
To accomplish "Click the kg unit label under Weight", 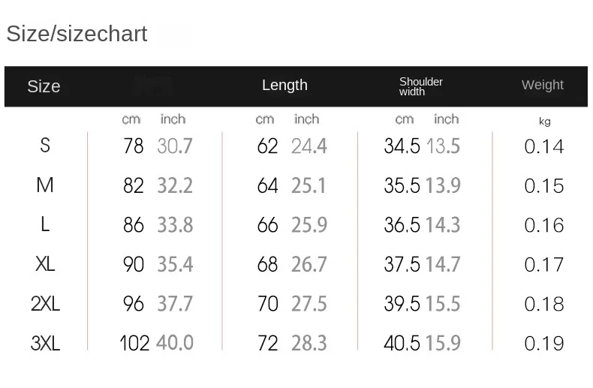I will pyautogui.click(x=545, y=122).
